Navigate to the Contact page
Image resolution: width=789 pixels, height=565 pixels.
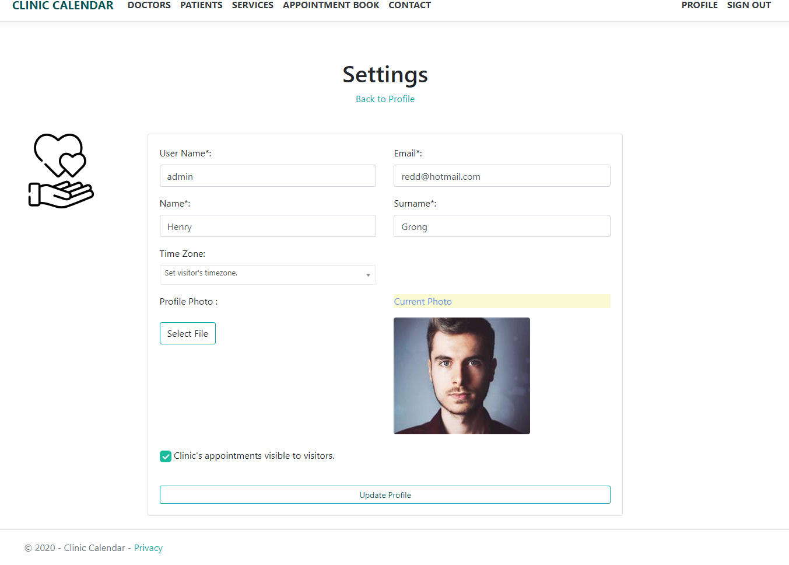410,5
